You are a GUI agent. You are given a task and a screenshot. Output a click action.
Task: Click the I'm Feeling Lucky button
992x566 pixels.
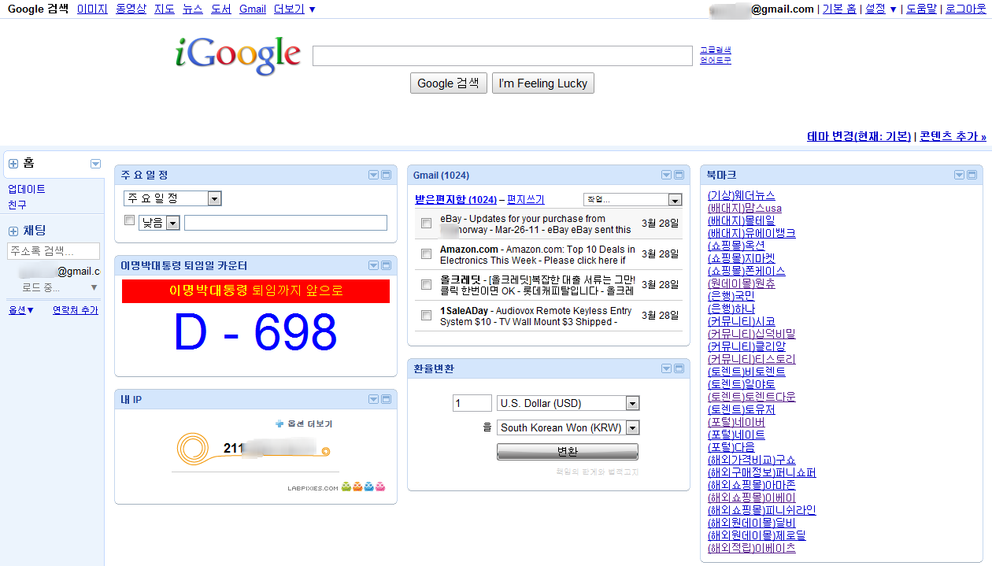(543, 83)
